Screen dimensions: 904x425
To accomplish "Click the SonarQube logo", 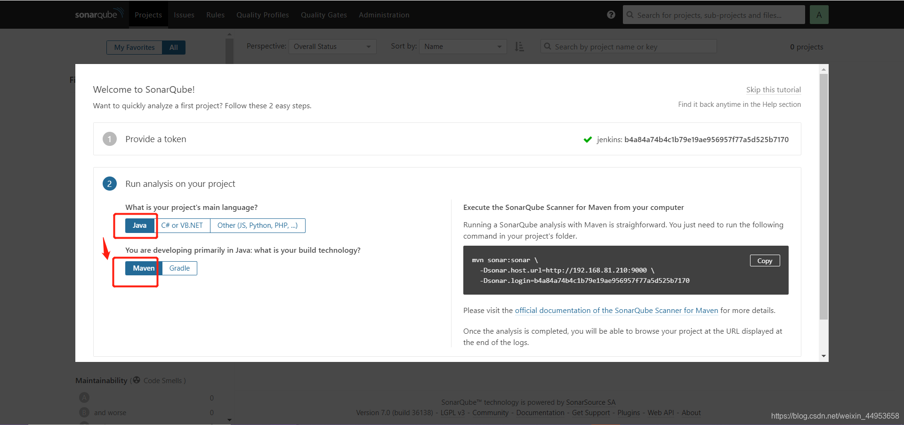I will coord(99,14).
